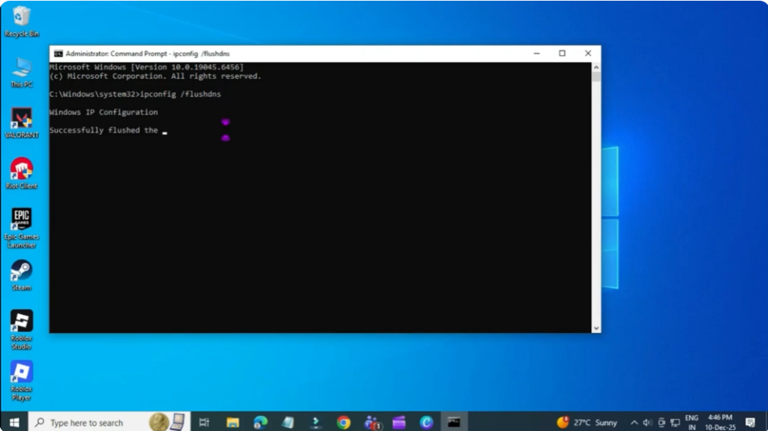This screenshot has height=431, width=768.
Task: Open the notepad-style app in taskbar
Action: [x=288, y=422]
